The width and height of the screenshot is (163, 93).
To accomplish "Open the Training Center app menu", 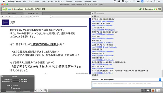I will pos(14,1).
